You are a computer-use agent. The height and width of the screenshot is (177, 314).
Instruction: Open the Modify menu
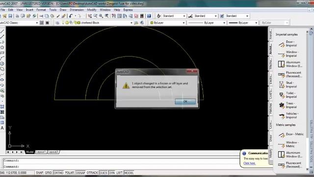pos(92,10)
